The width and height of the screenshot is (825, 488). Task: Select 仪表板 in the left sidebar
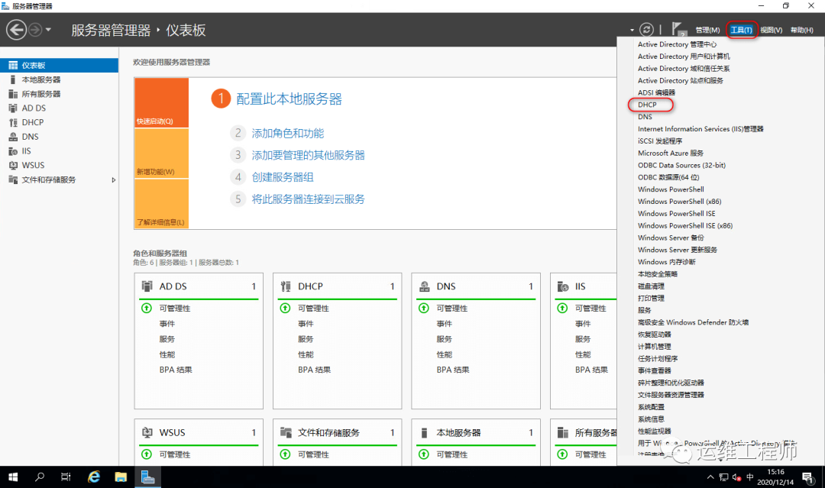tap(59, 65)
